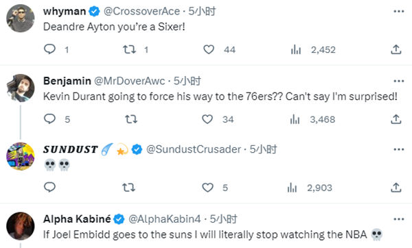
Task: Open more options on Alpha Kabiné's tweet
Action: (399, 219)
